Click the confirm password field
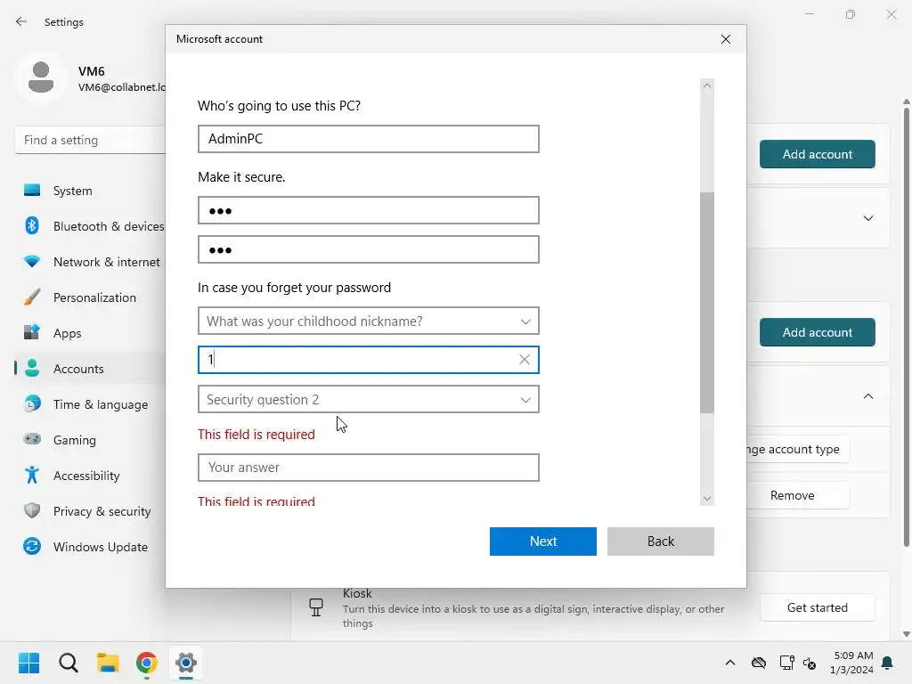The width and height of the screenshot is (912, 684). (369, 249)
